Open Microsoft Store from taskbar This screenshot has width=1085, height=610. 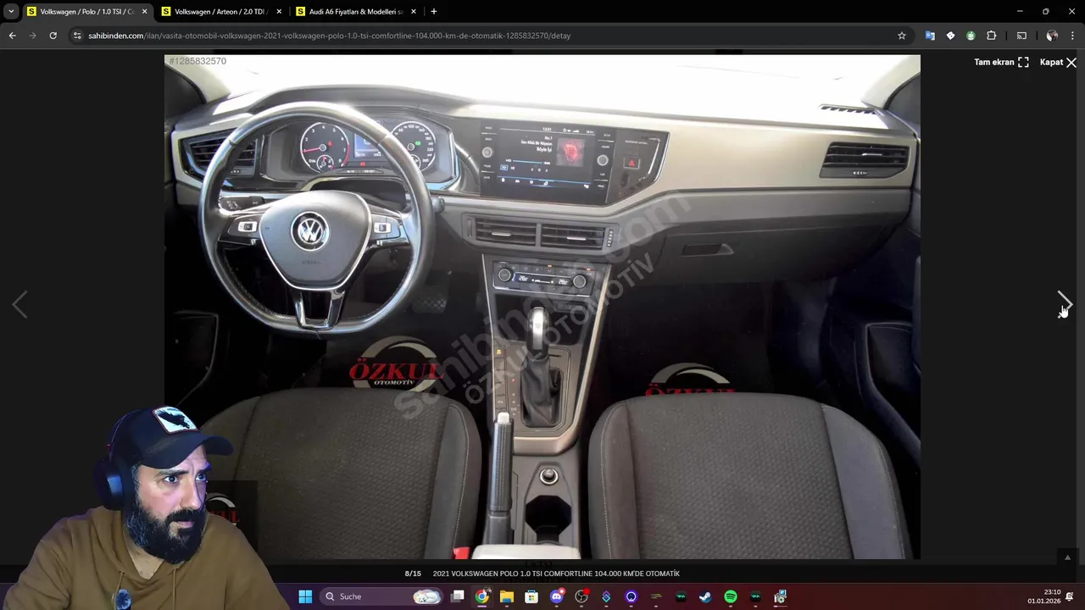point(531,596)
